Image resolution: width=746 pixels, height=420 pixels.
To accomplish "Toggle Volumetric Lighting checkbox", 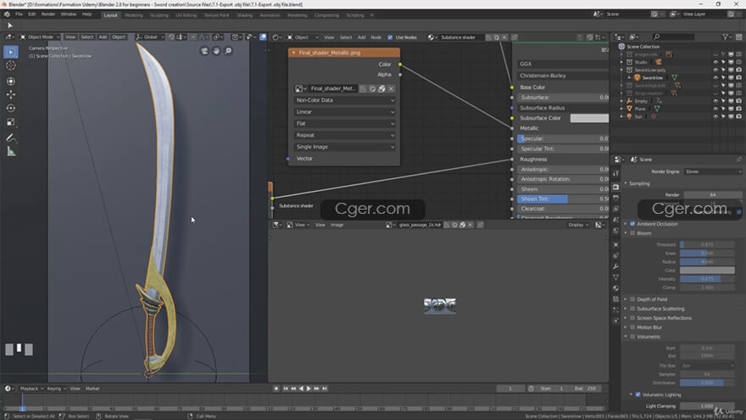I will 638,395.
